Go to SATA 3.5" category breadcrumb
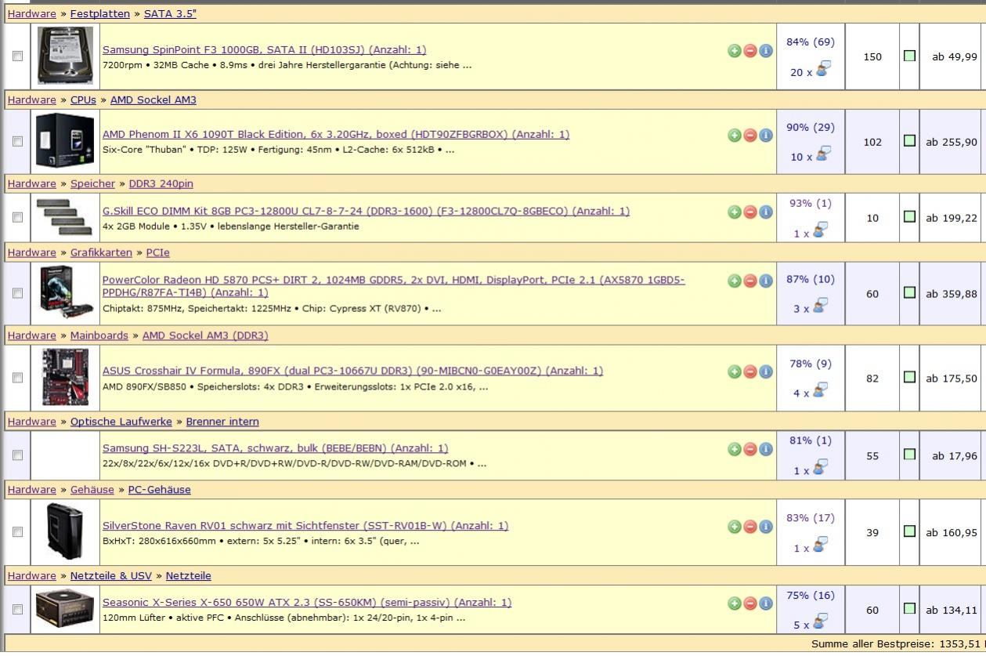This screenshot has width=986, height=656. [170, 14]
